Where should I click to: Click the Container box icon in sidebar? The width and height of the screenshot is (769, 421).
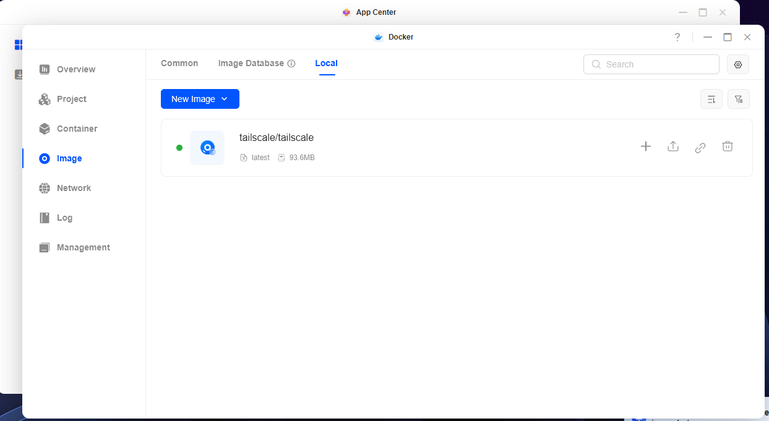pyautogui.click(x=45, y=129)
